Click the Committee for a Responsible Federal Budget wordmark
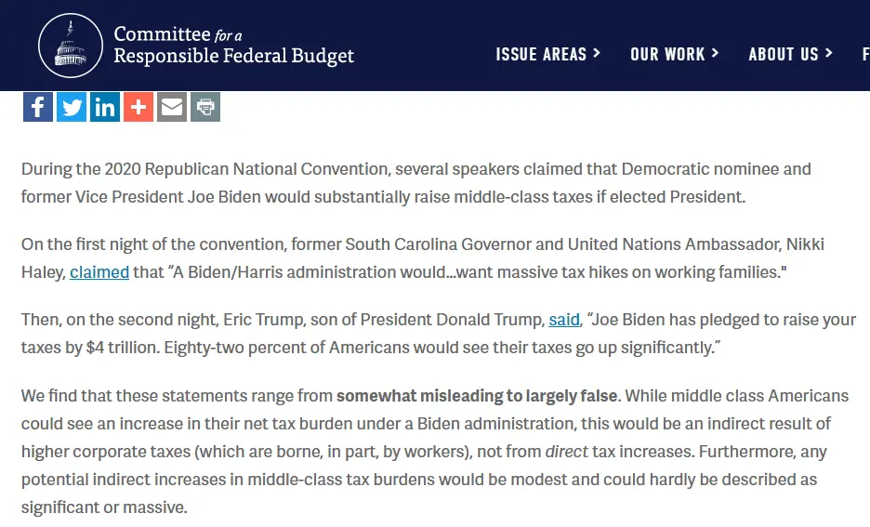 point(233,46)
